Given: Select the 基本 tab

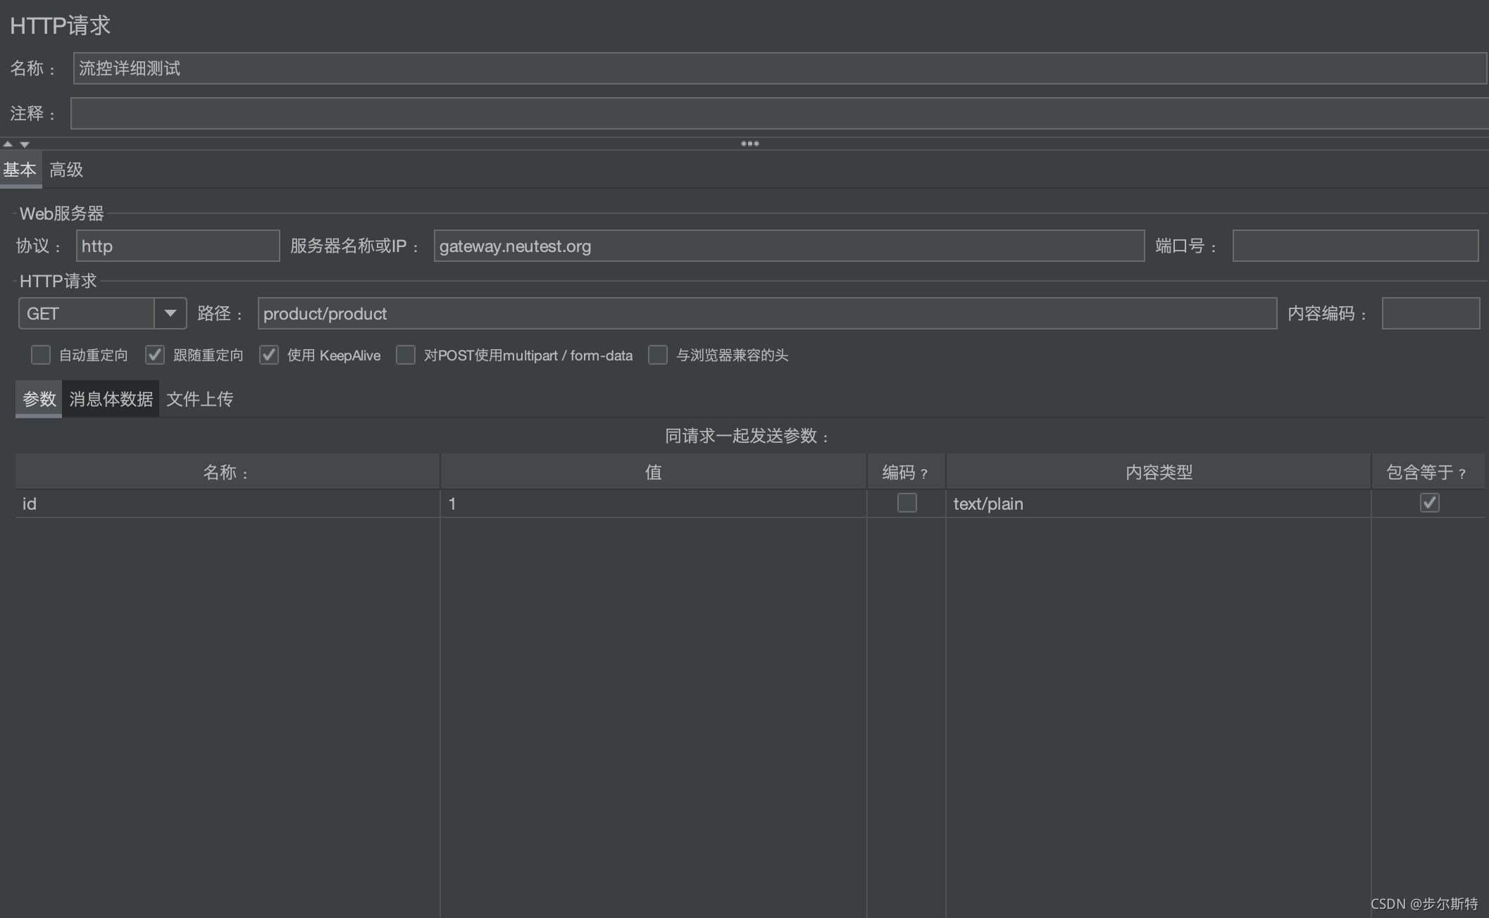Looking at the screenshot, I should pos(20,170).
